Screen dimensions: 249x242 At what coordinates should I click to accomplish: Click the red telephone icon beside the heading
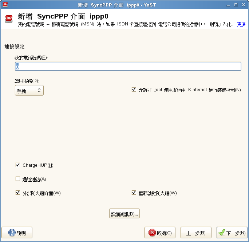click(x=9, y=19)
